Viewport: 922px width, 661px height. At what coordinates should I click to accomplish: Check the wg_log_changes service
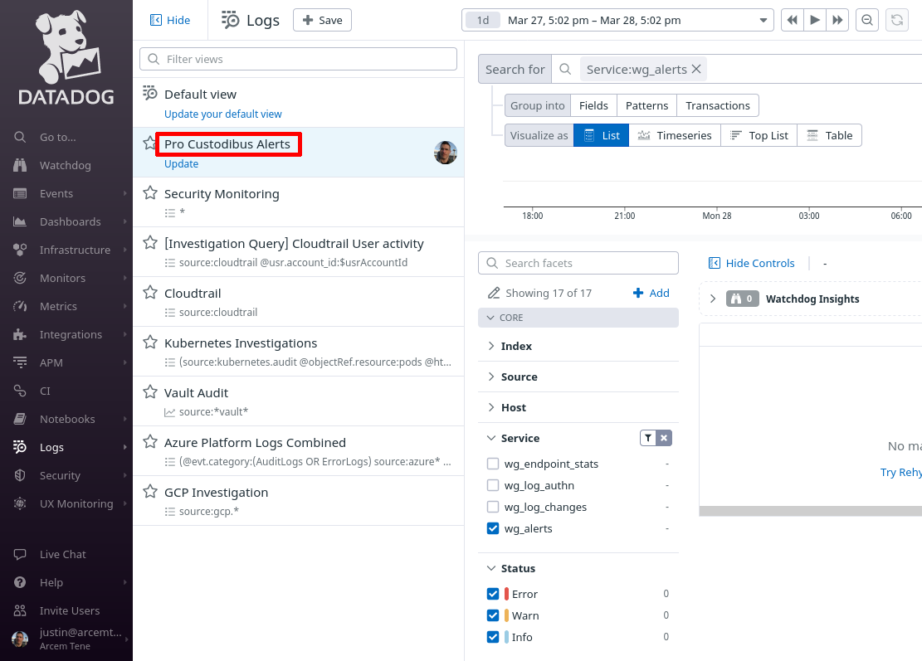(493, 507)
